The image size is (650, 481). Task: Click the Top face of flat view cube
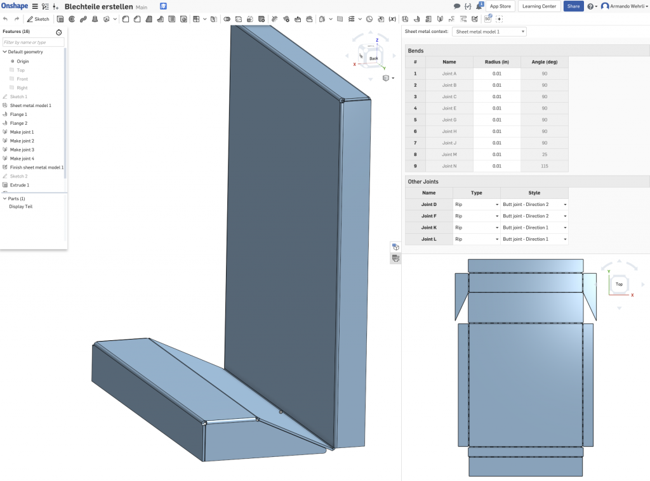point(619,284)
